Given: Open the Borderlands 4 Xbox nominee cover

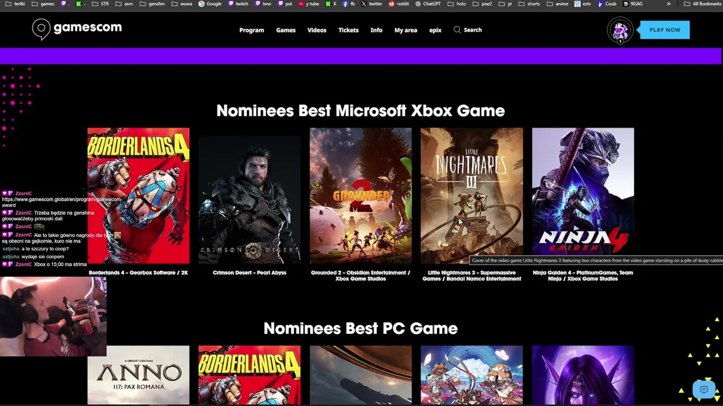Looking at the screenshot, I should coord(138,196).
